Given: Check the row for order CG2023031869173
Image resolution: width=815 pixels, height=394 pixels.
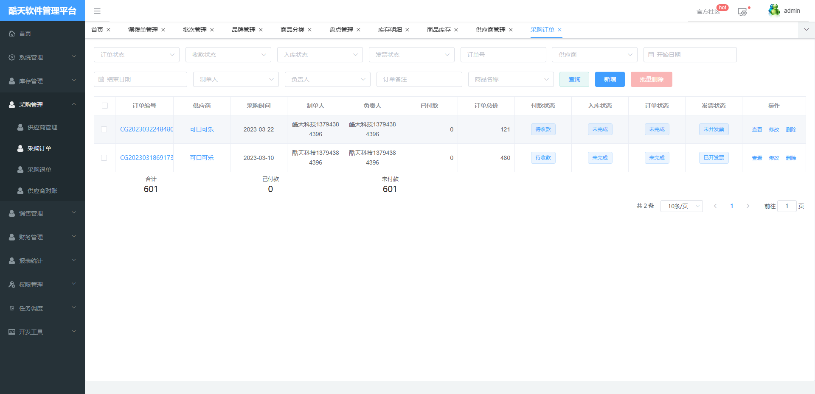Looking at the screenshot, I should pyautogui.click(x=104, y=158).
